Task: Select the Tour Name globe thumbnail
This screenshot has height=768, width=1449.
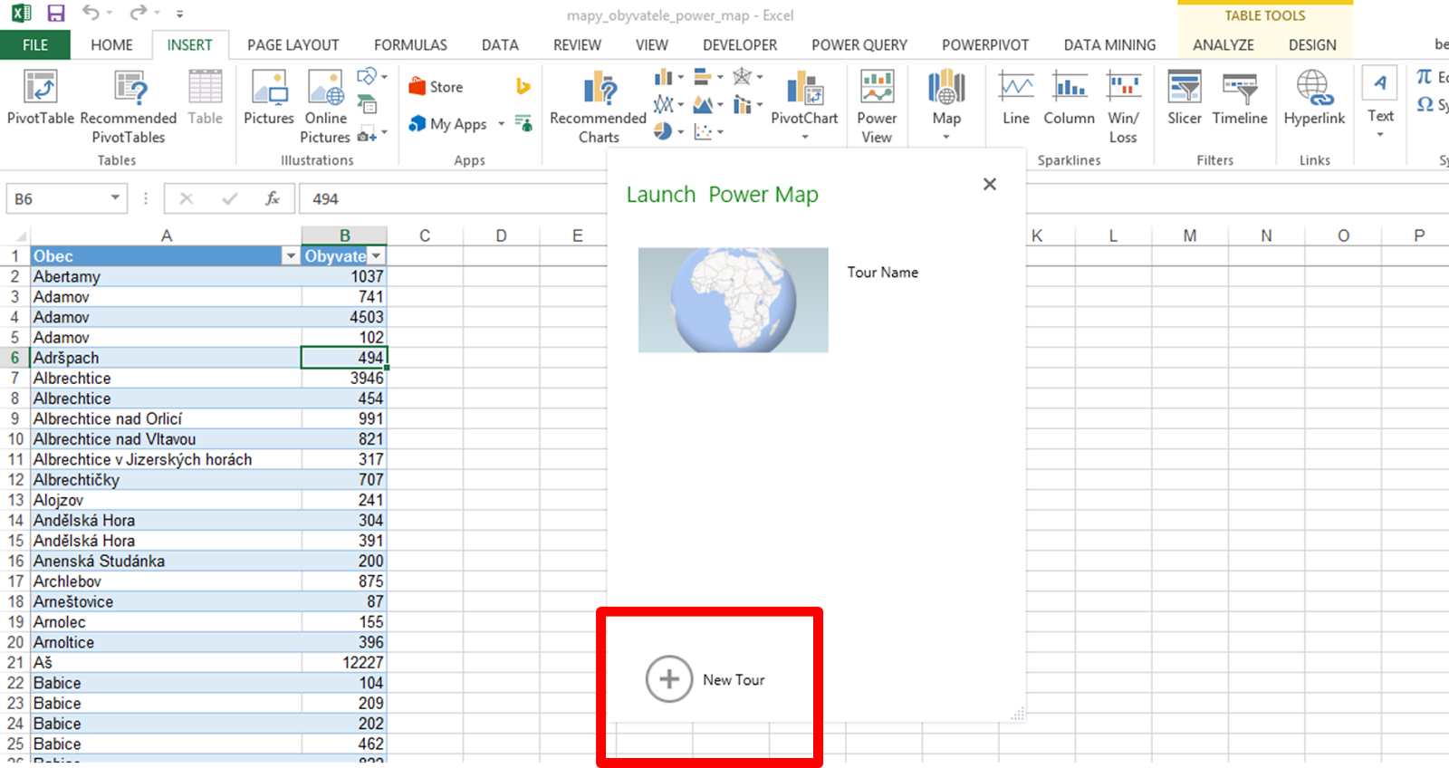Action: 734,300
